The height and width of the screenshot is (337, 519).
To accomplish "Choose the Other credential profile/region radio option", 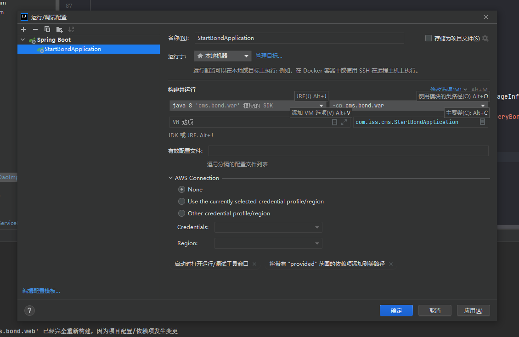I will pyautogui.click(x=181, y=213).
